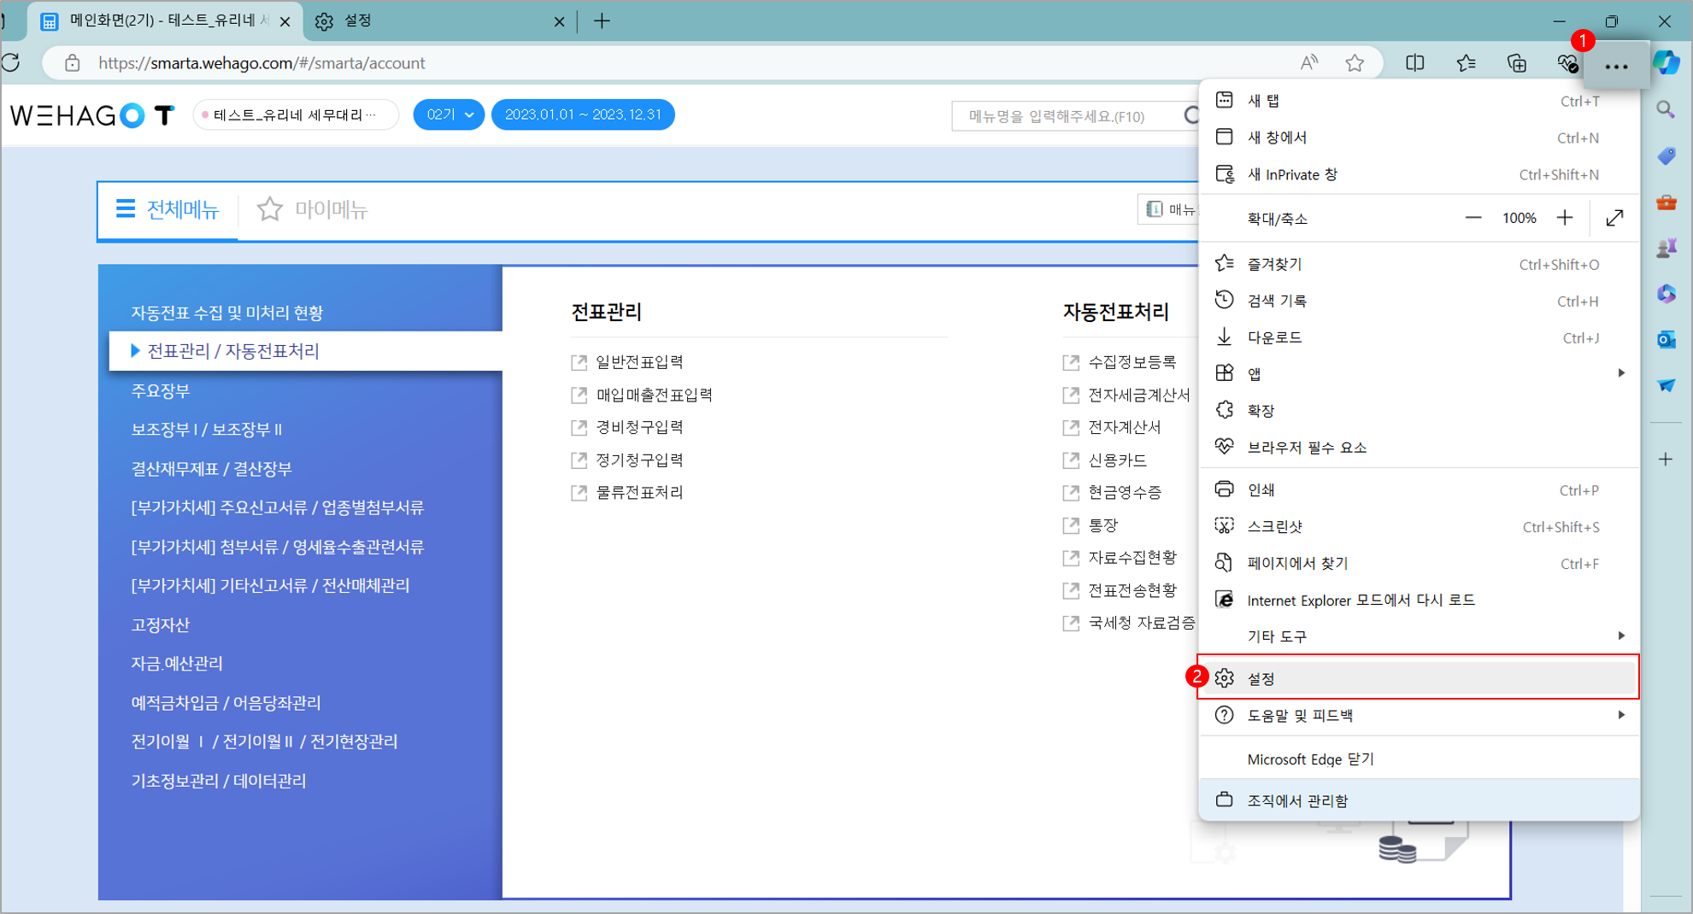Click the Collections toolbar icon

coord(1516,63)
